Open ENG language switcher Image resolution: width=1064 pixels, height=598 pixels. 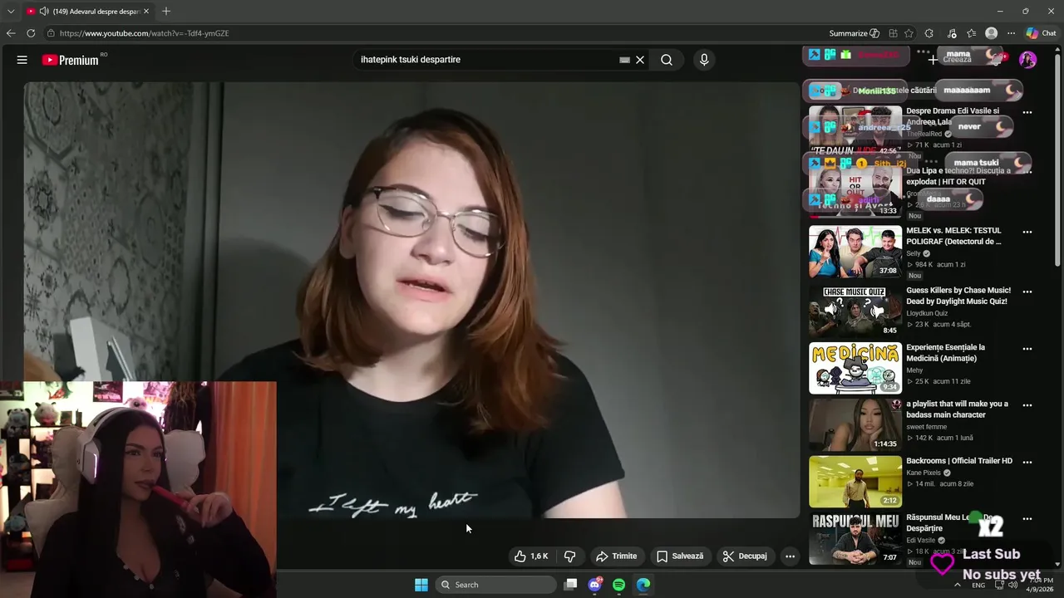978,585
